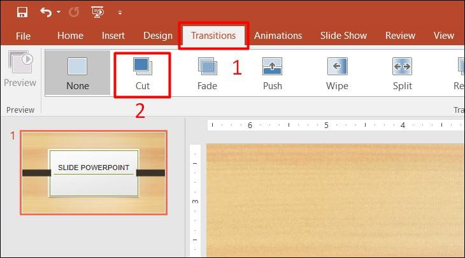Select the Transitions tab
Image resolution: width=465 pixels, height=258 pixels.
213,36
